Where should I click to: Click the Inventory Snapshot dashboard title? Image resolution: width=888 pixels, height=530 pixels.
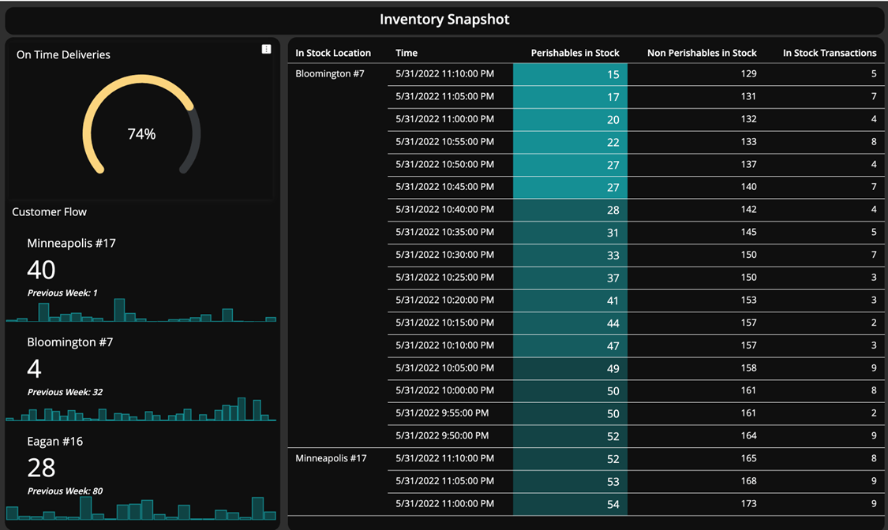(x=444, y=20)
